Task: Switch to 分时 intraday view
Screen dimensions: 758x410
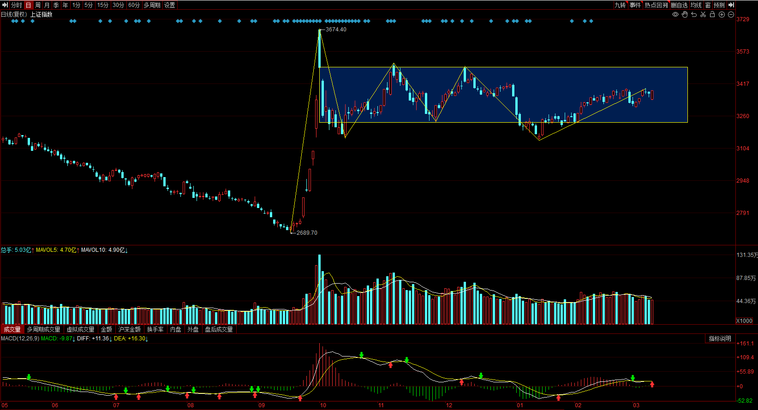Action: [16, 5]
